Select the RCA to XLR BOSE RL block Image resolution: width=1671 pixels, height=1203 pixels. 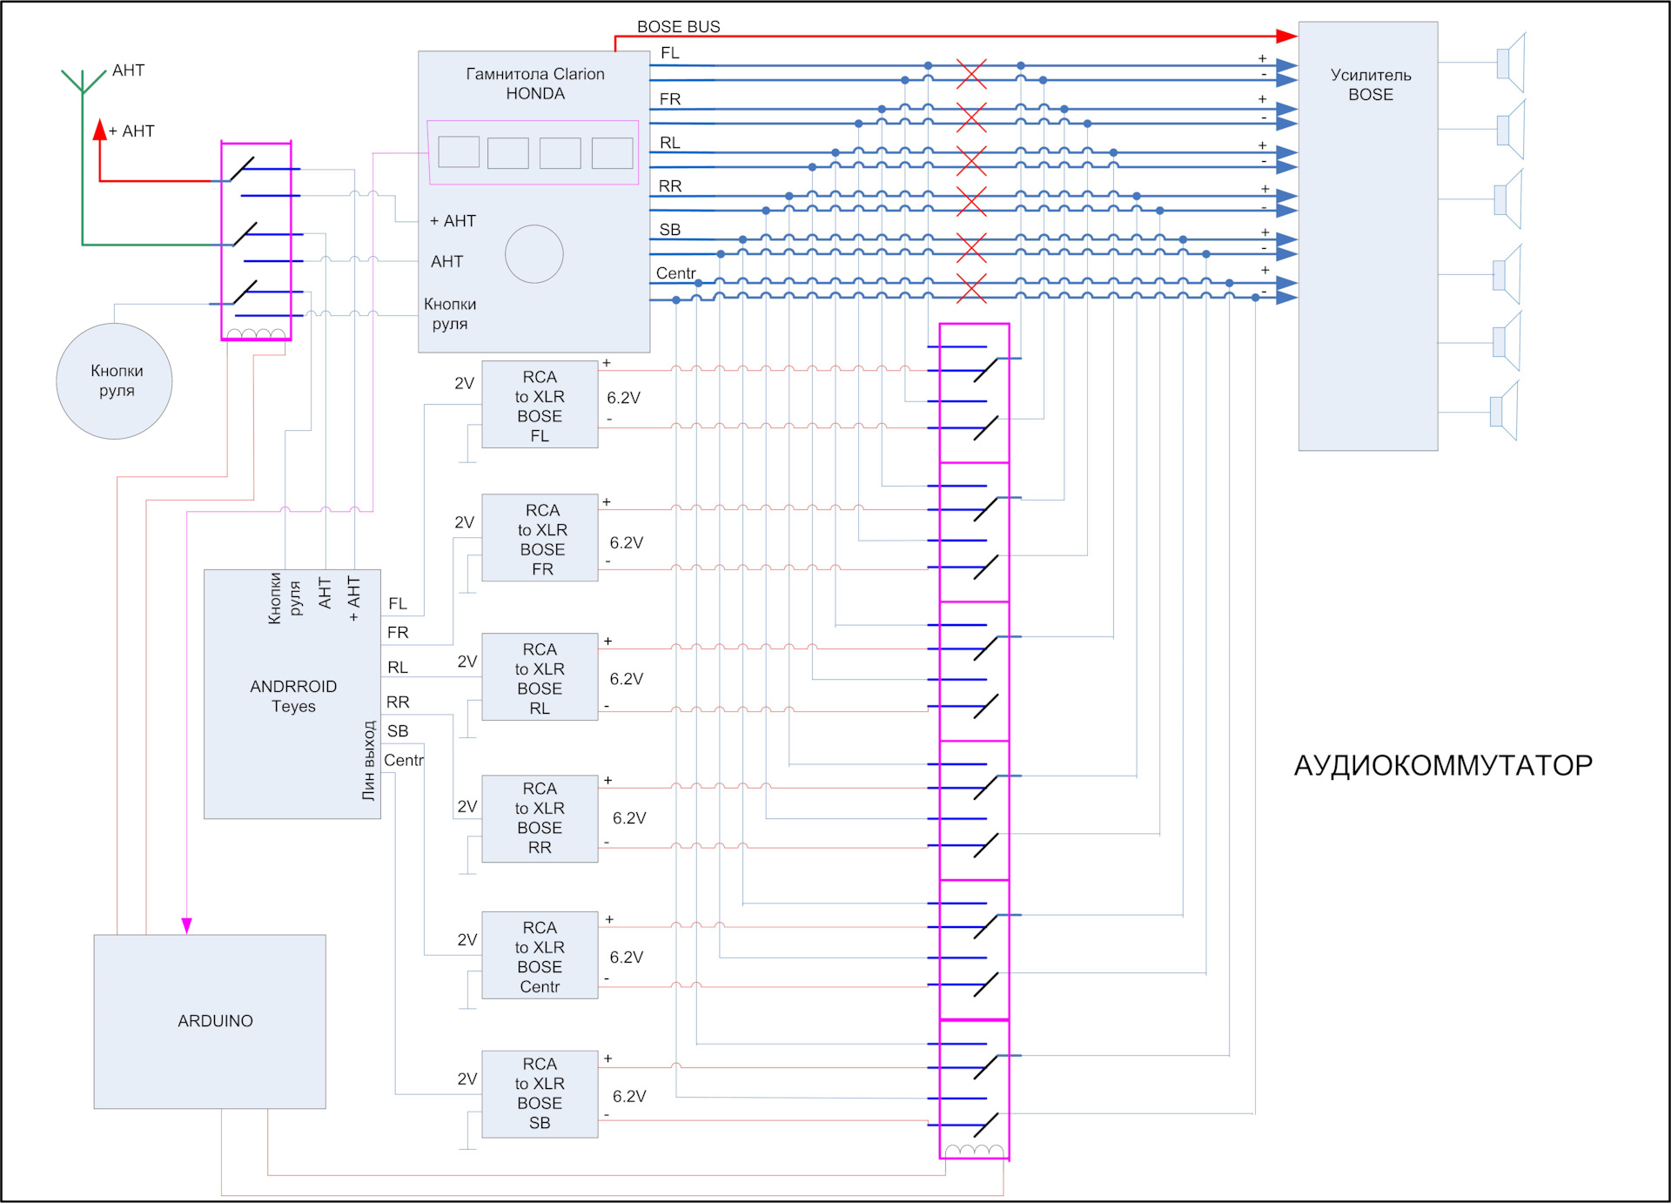click(x=540, y=677)
